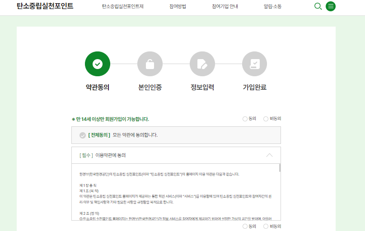Click the 약관동의 green check step icon
Screen dimensions: 365x231
(98, 64)
